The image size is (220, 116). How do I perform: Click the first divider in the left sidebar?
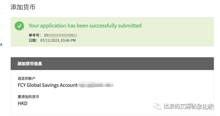2,14
